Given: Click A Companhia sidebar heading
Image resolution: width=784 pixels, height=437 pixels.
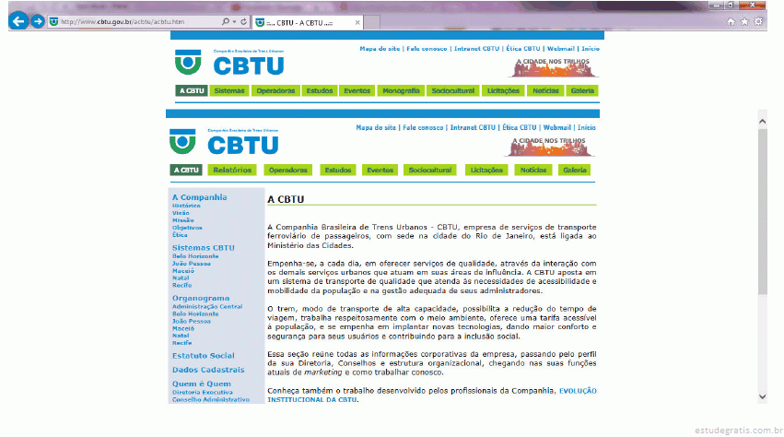Looking at the screenshot, I should pyautogui.click(x=200, y=197).
